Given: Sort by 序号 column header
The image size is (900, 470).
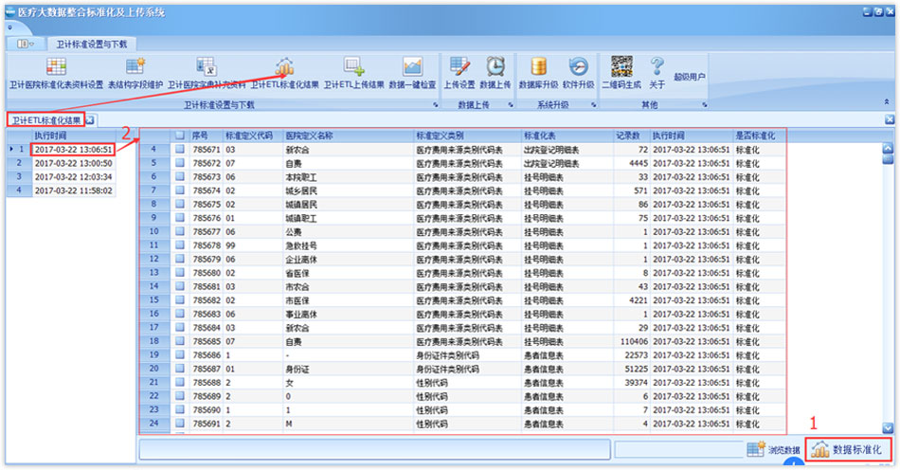Looking at the screenshot, I should pyautogui.click(x=206, y=136).
